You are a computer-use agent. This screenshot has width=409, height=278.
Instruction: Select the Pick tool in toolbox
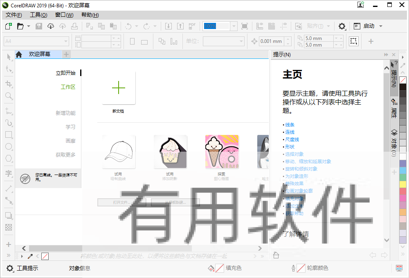coord(9,57)
